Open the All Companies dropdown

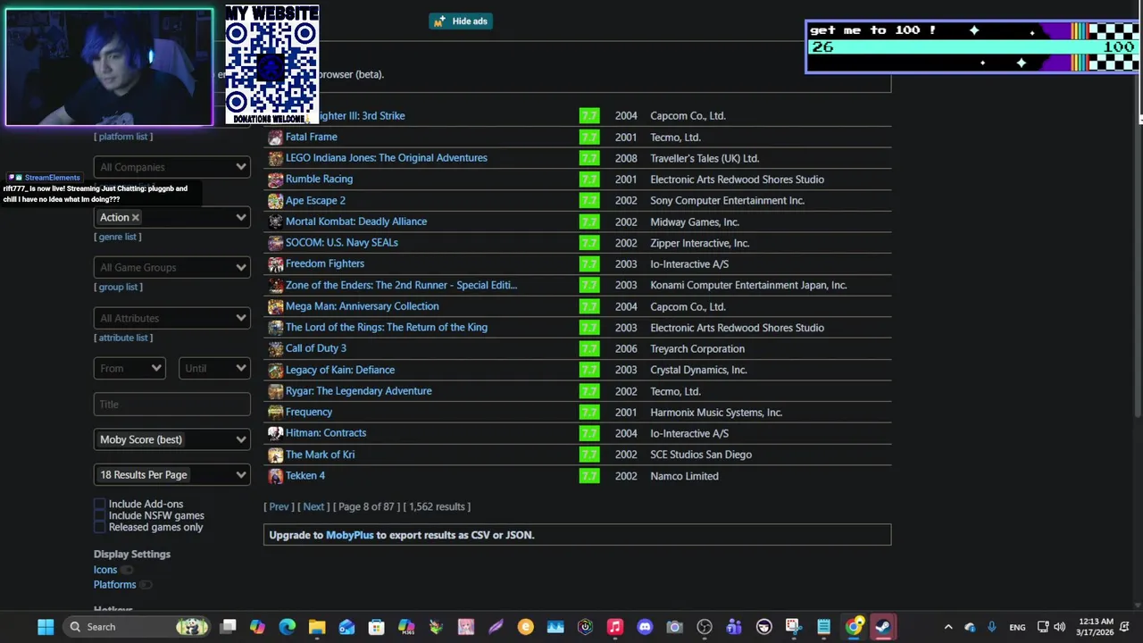[x=171, y=167]
